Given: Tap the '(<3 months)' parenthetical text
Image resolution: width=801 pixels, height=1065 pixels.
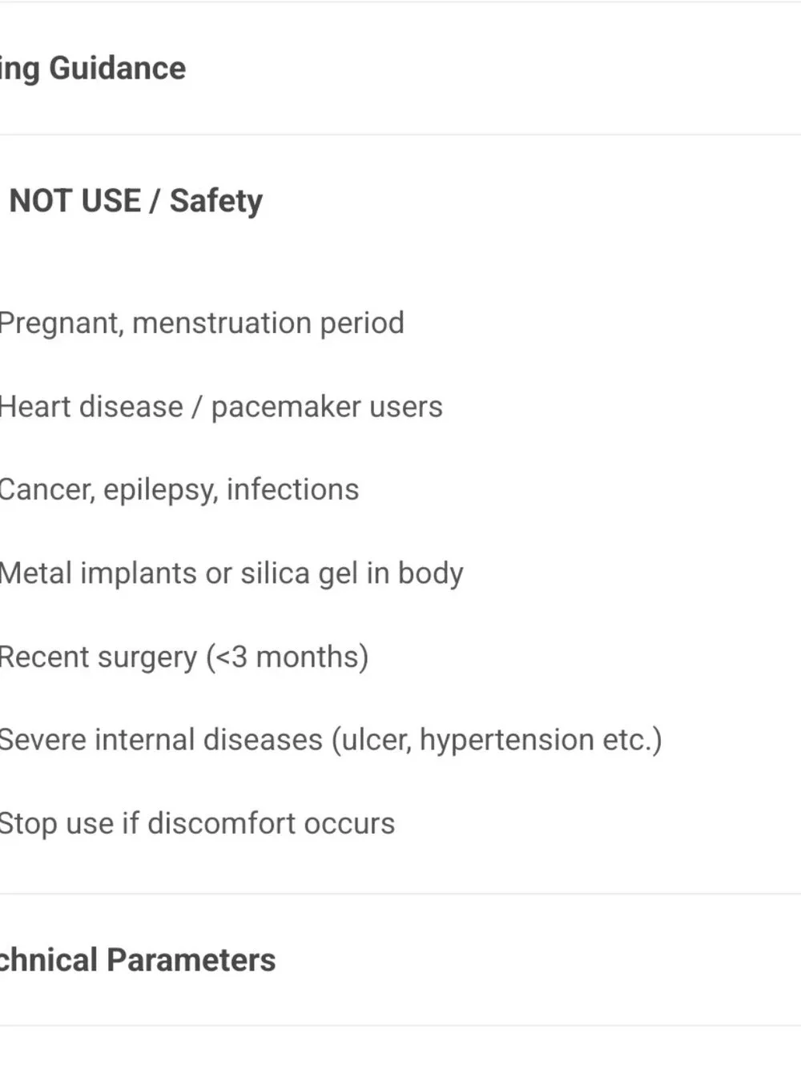Looking at the screenshot, I should point(288,657).
